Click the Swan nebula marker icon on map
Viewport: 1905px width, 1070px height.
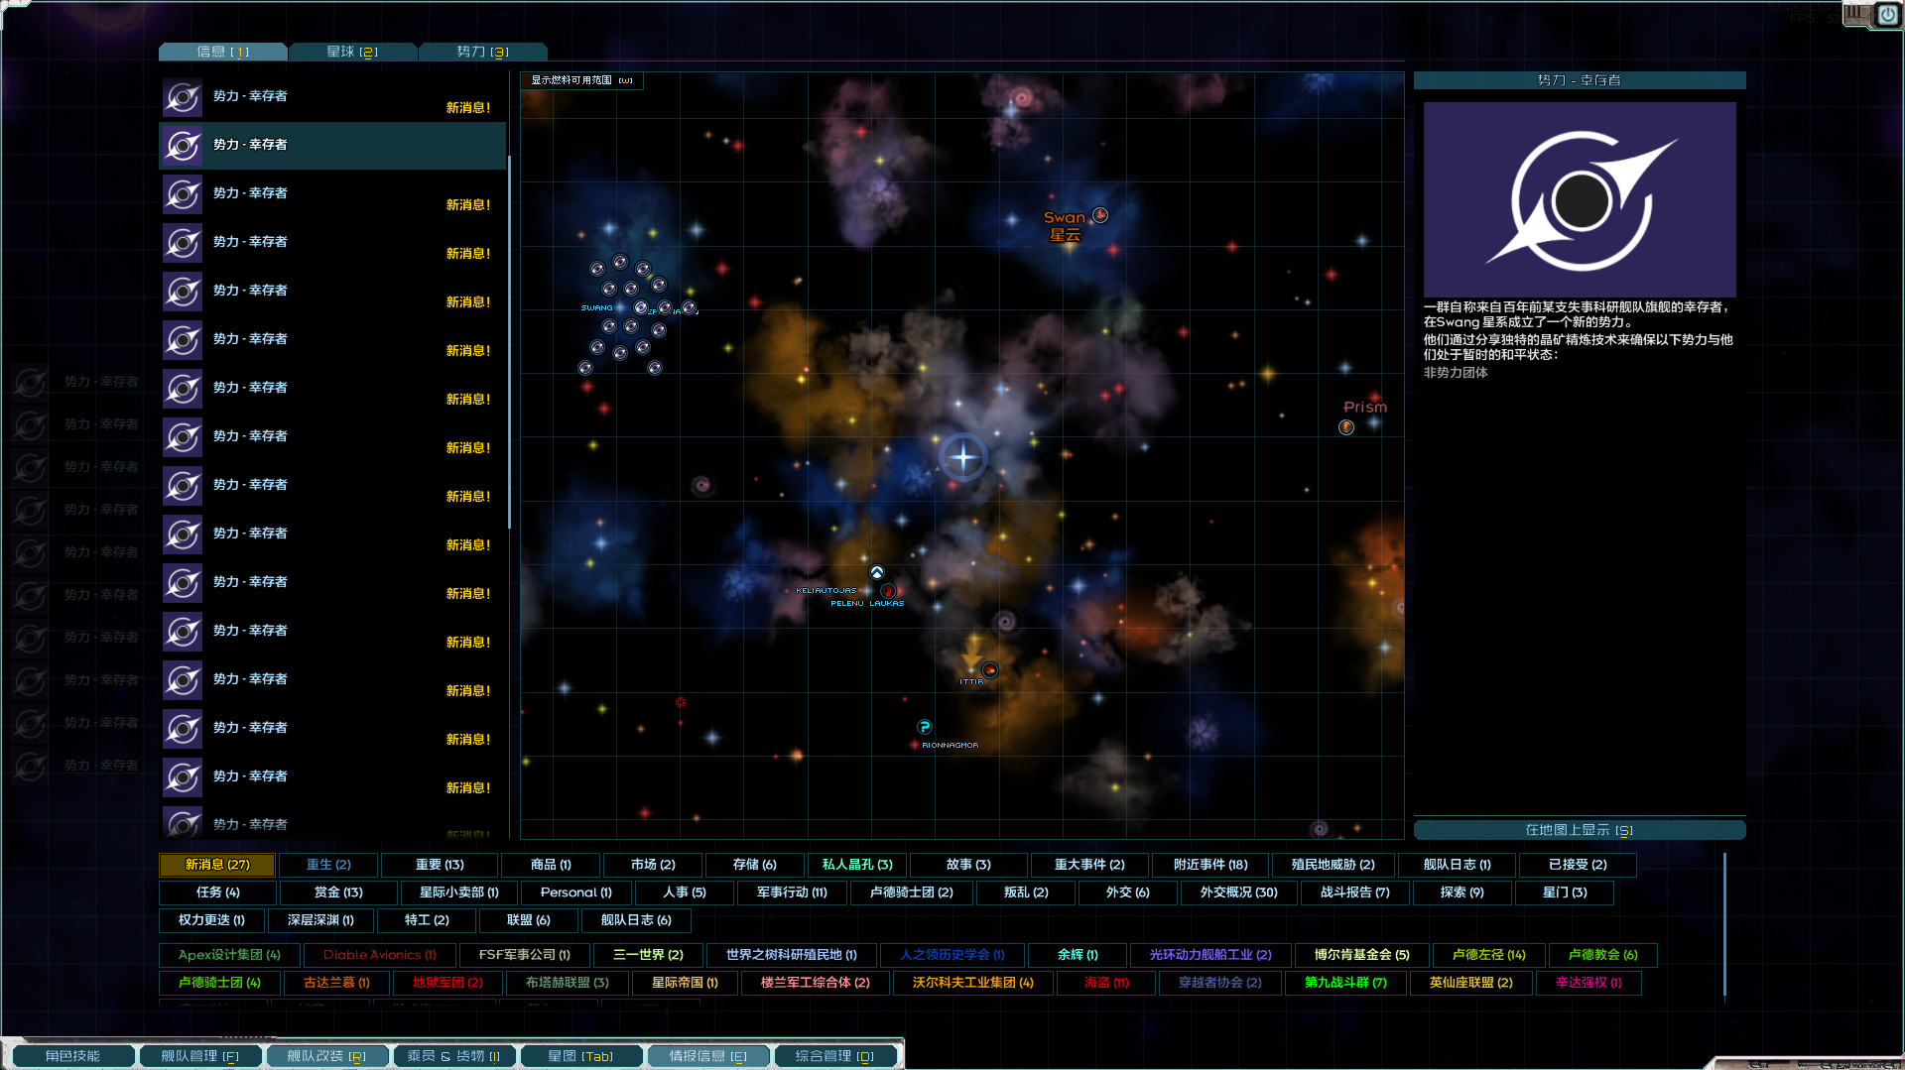1100,215
